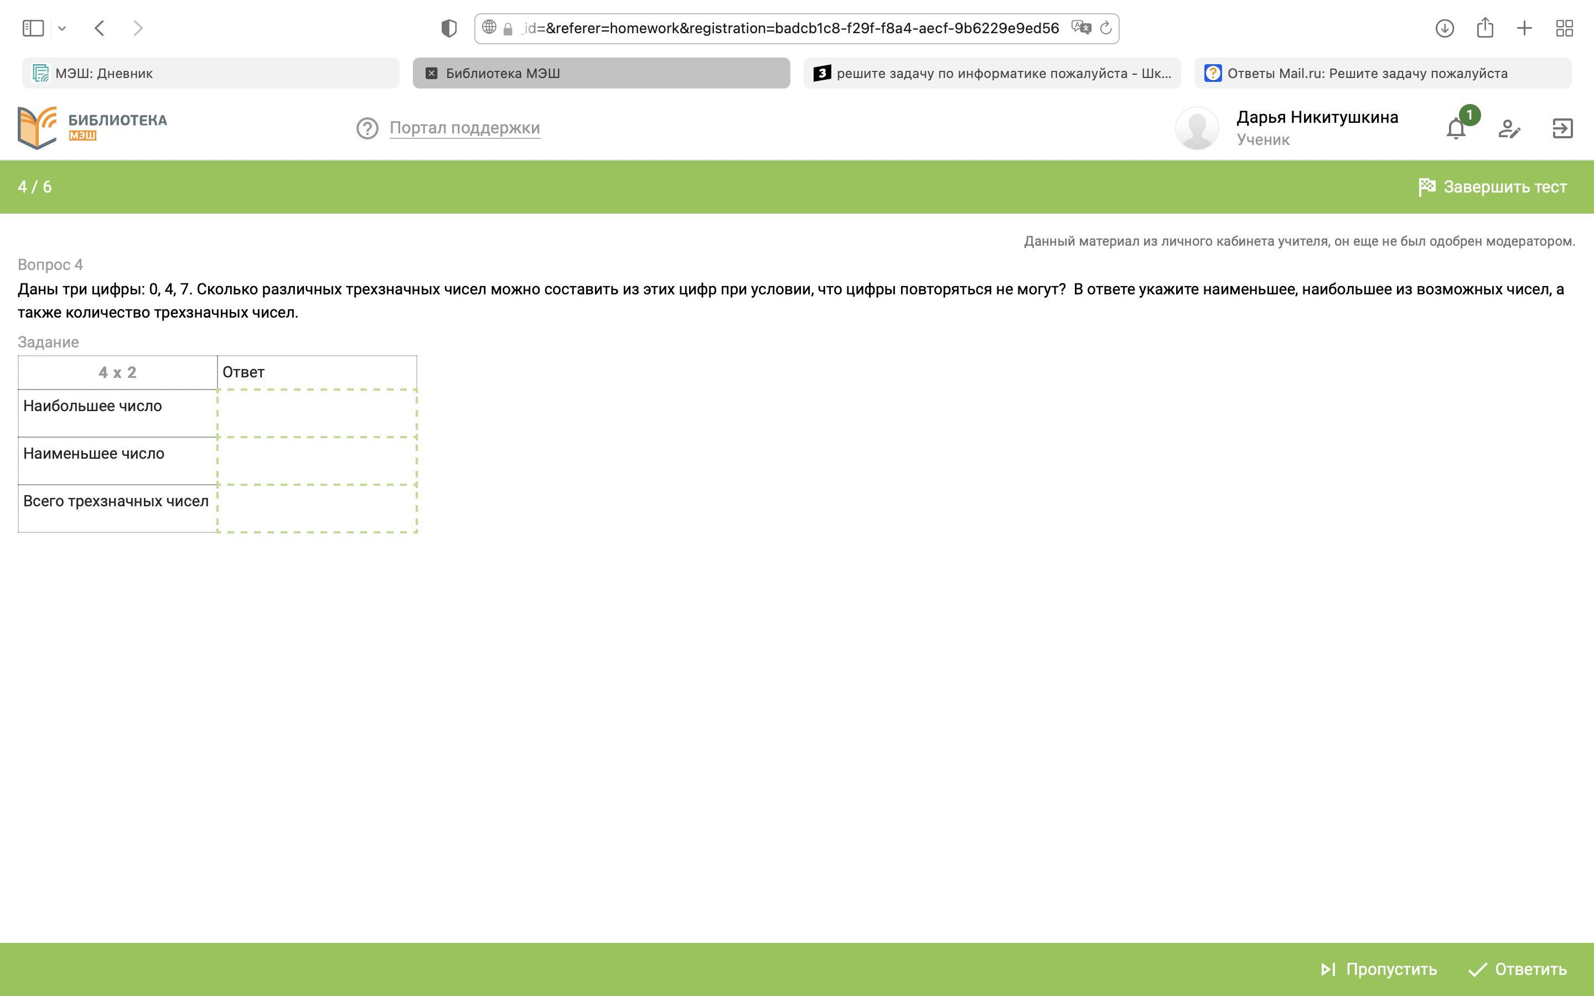Click the name Дарья Никитушкина

pos(1317,117)
